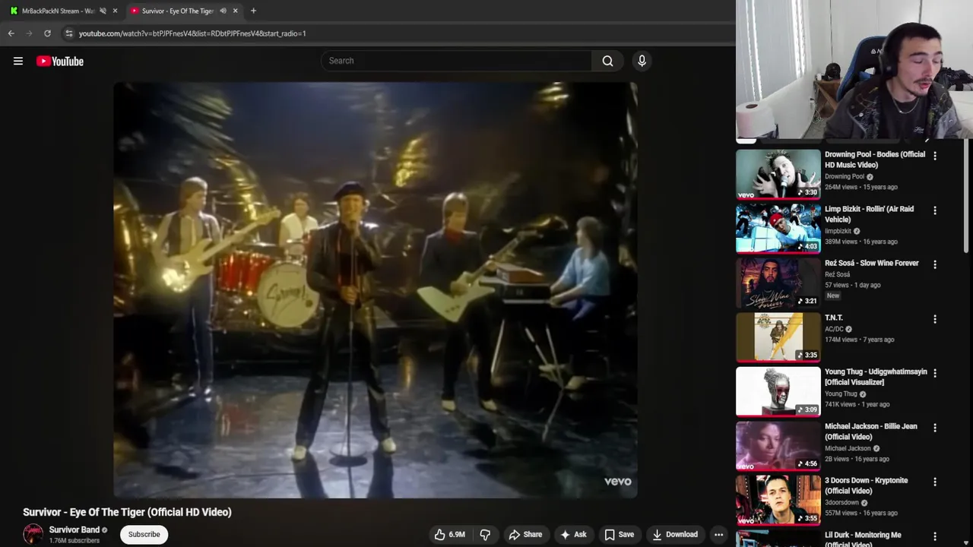
Task: Play Michael Jackson Billie Jean thumbnail
Action: point(778,446)
